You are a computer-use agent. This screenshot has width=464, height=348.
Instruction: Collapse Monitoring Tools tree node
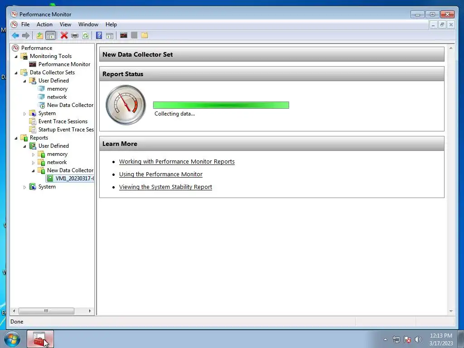click(16, 56)
